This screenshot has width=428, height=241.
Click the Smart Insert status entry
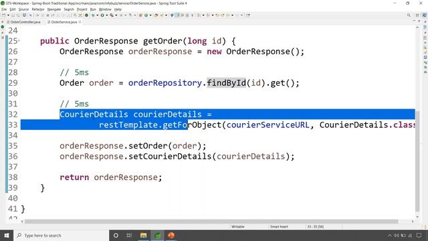(279, 226)
